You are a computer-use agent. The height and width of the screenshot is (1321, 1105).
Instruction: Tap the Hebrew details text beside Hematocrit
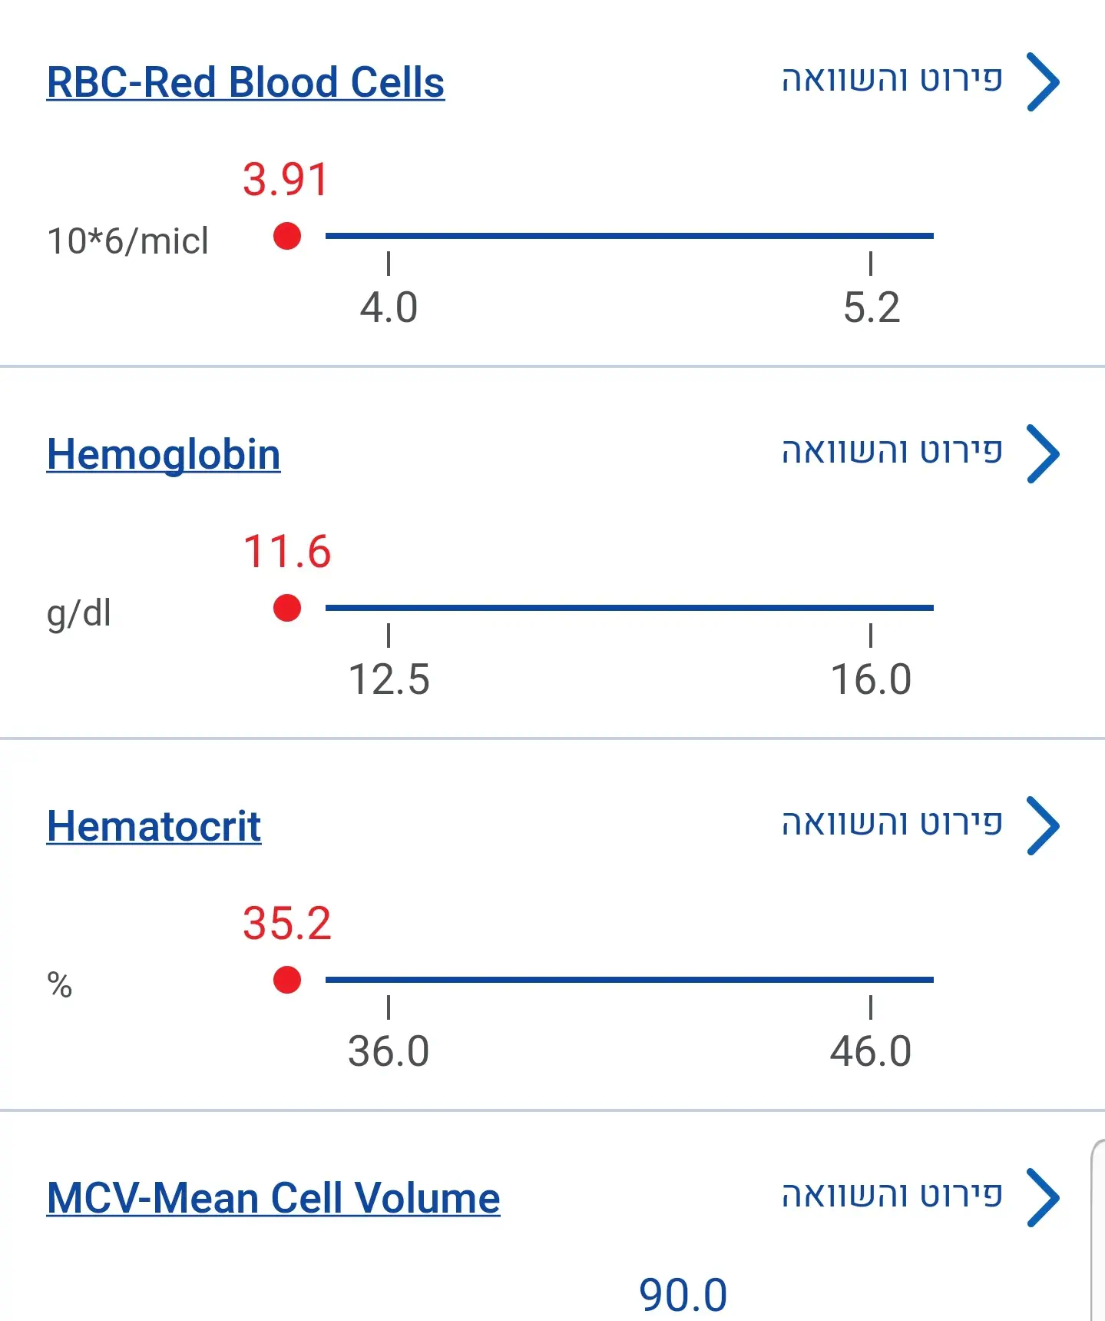pos(892,824)
